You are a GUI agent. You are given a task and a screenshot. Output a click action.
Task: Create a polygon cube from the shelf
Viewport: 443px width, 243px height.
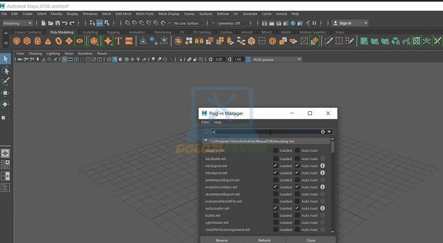coord(27,41)
